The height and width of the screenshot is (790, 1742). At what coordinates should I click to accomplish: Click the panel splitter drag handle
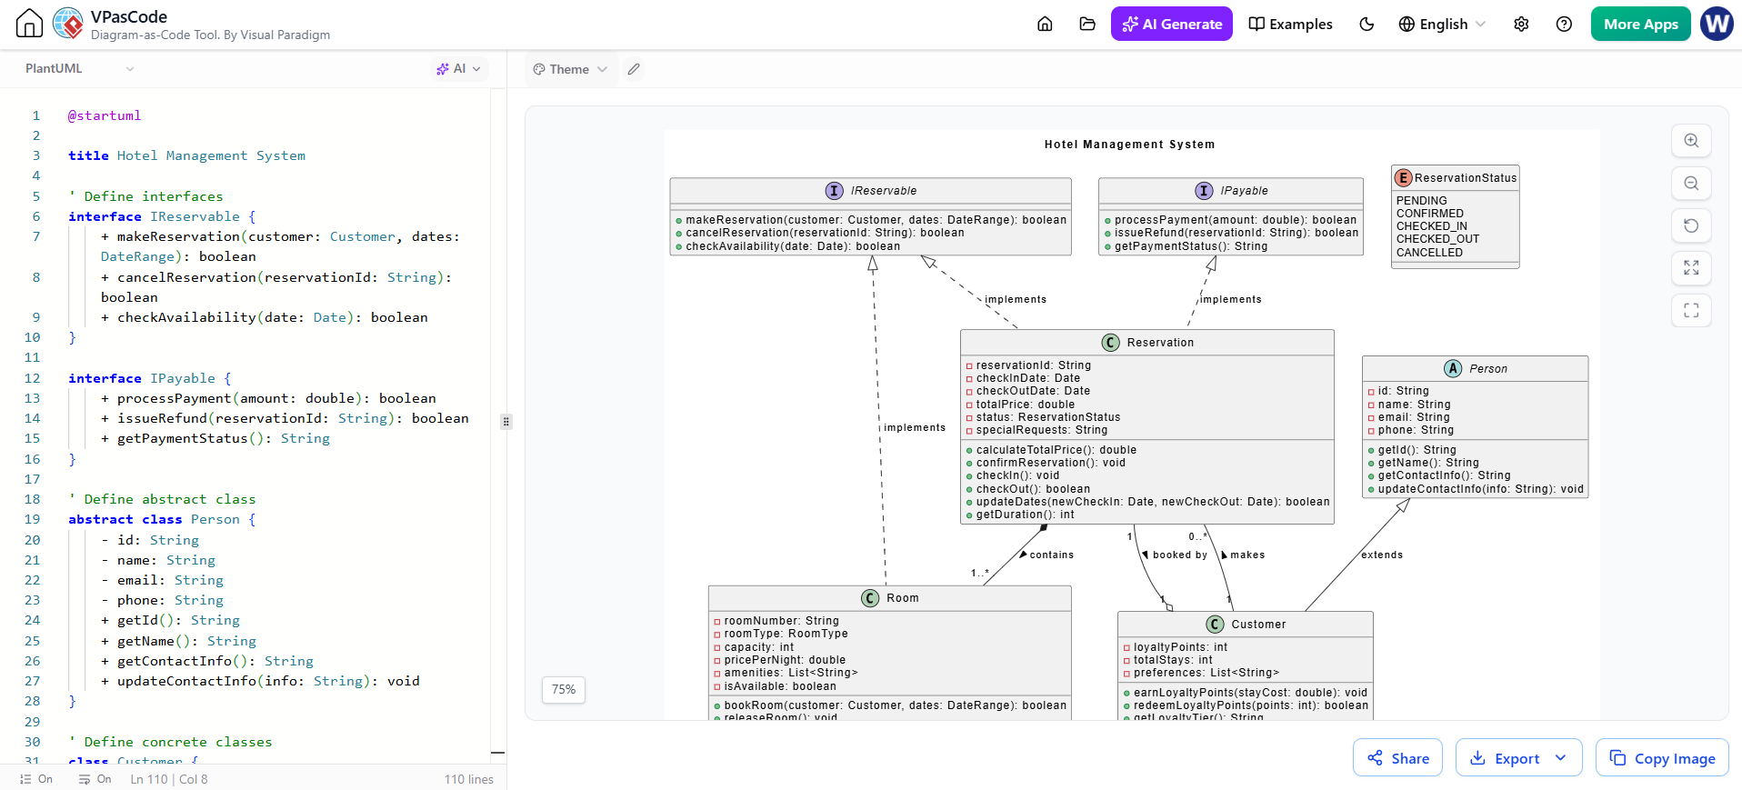(x=506, y=422)
